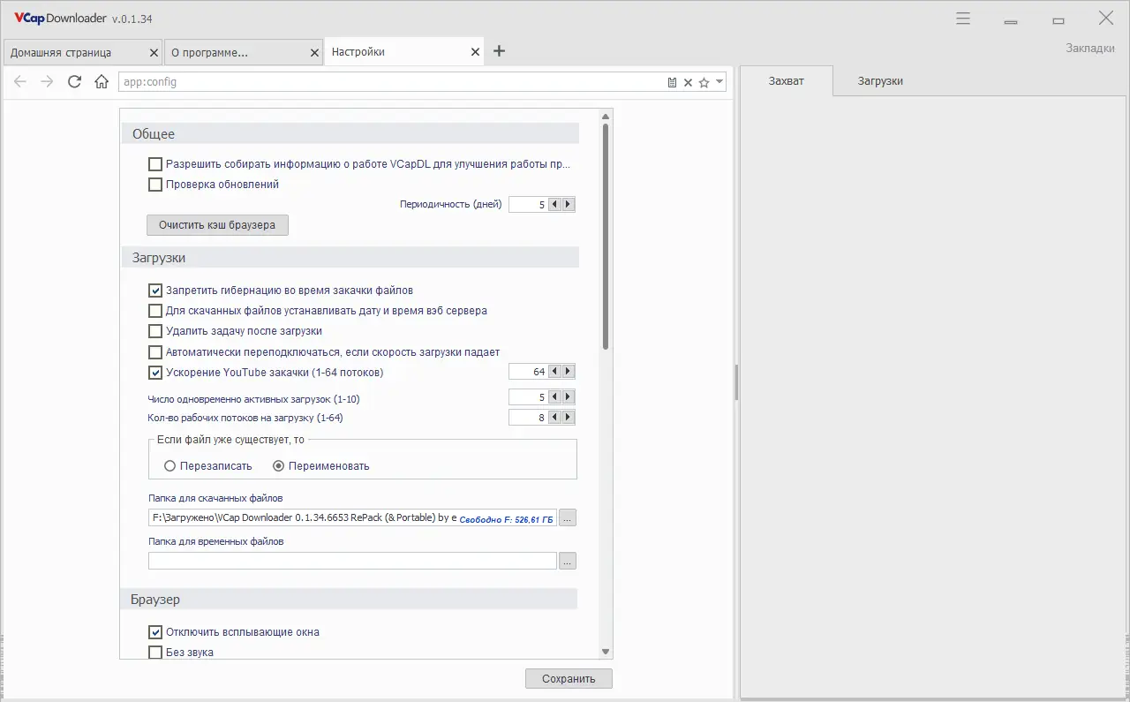
Task: Click the empty temporary files folder field
Action: [352, 561]
